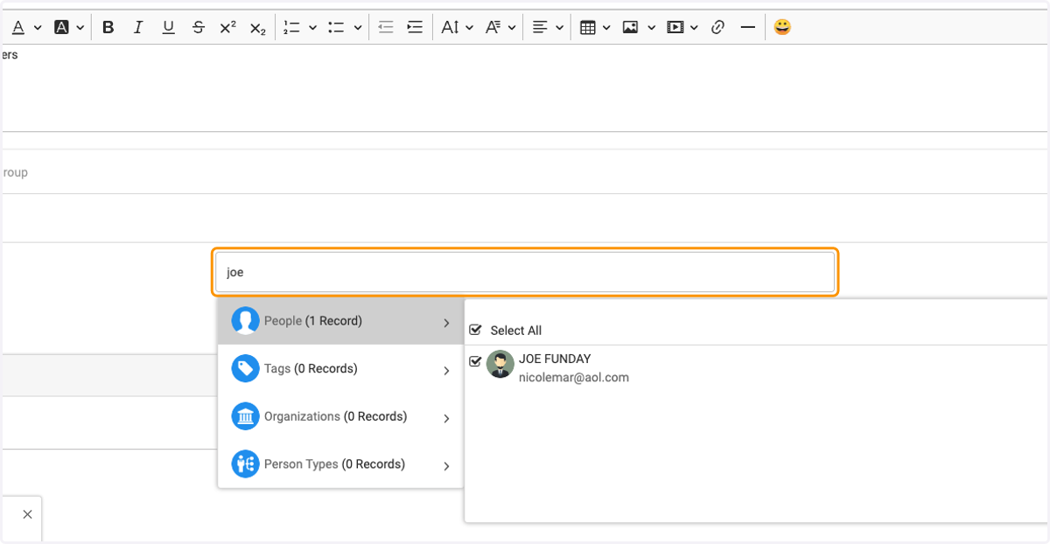Viewport: 1050px width, 544px height.
Task: Select the Person Types (0 Records) category
Action: (340, 464)
